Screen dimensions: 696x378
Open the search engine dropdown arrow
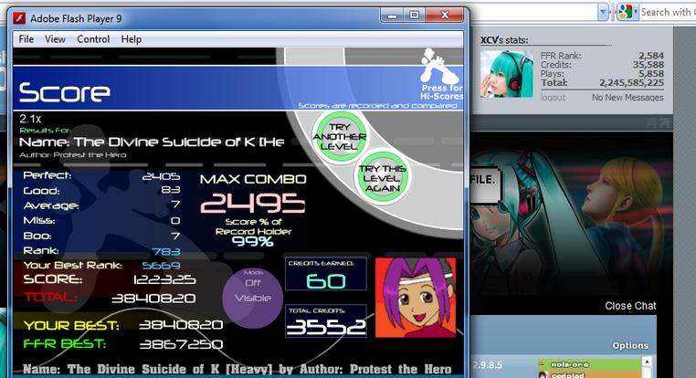636,12
